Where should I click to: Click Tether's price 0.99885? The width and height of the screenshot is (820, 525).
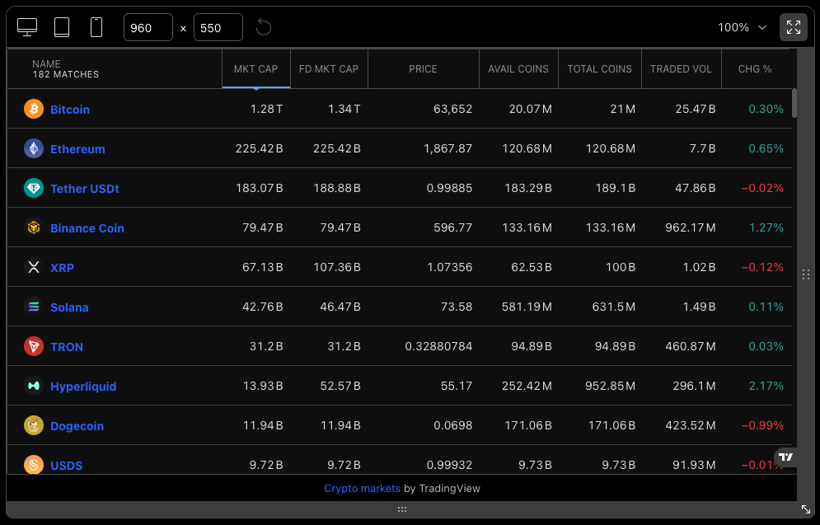(x=449, y=188)
